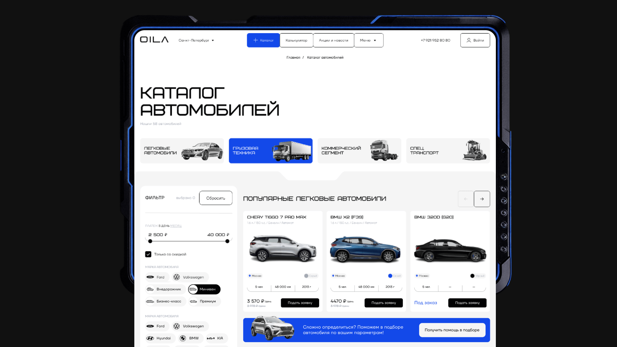Select the Грузовая техника category tab
This screenshot has height=347, width=617.
[x=271, y=151]
